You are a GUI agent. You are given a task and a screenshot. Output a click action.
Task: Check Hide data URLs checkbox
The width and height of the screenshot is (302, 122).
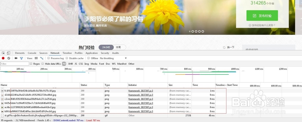(x=43, y=64)
